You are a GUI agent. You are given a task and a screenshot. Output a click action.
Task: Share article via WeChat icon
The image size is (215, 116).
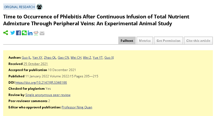pos(24,33)
